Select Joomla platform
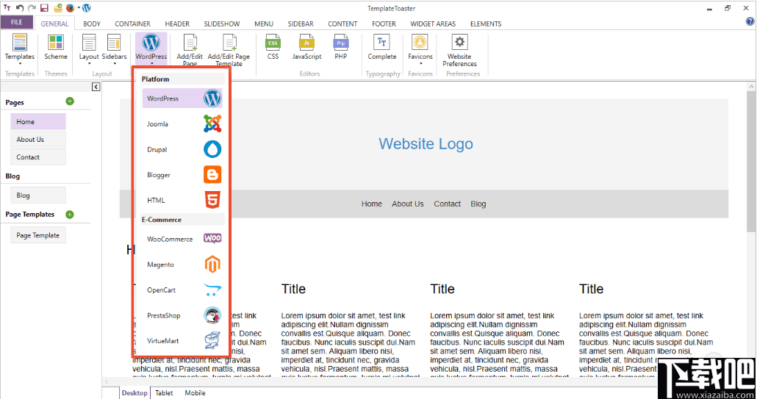The image size is (757, 399). point(182,124)
